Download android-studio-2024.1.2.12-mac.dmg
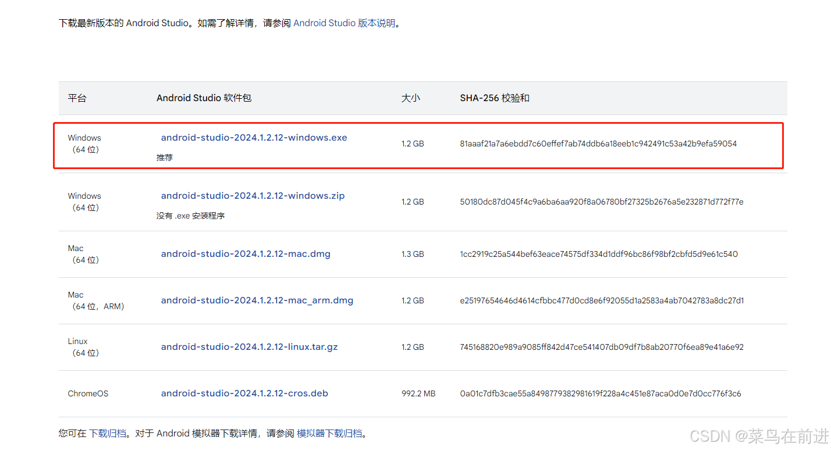831x451 pixels. click(246, 254)
